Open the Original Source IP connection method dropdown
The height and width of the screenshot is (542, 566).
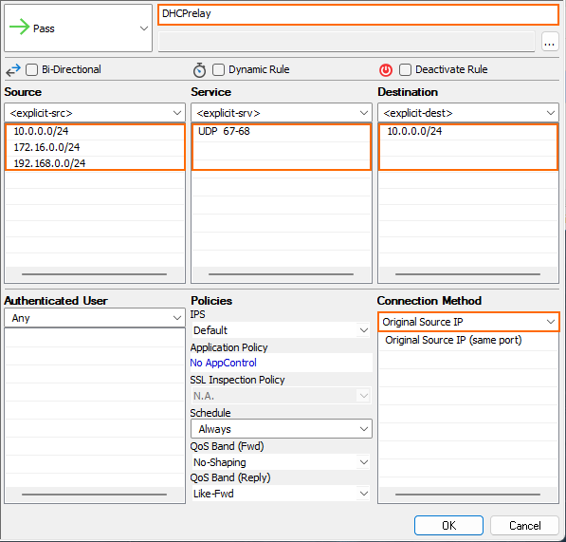(x=468, y=322)
